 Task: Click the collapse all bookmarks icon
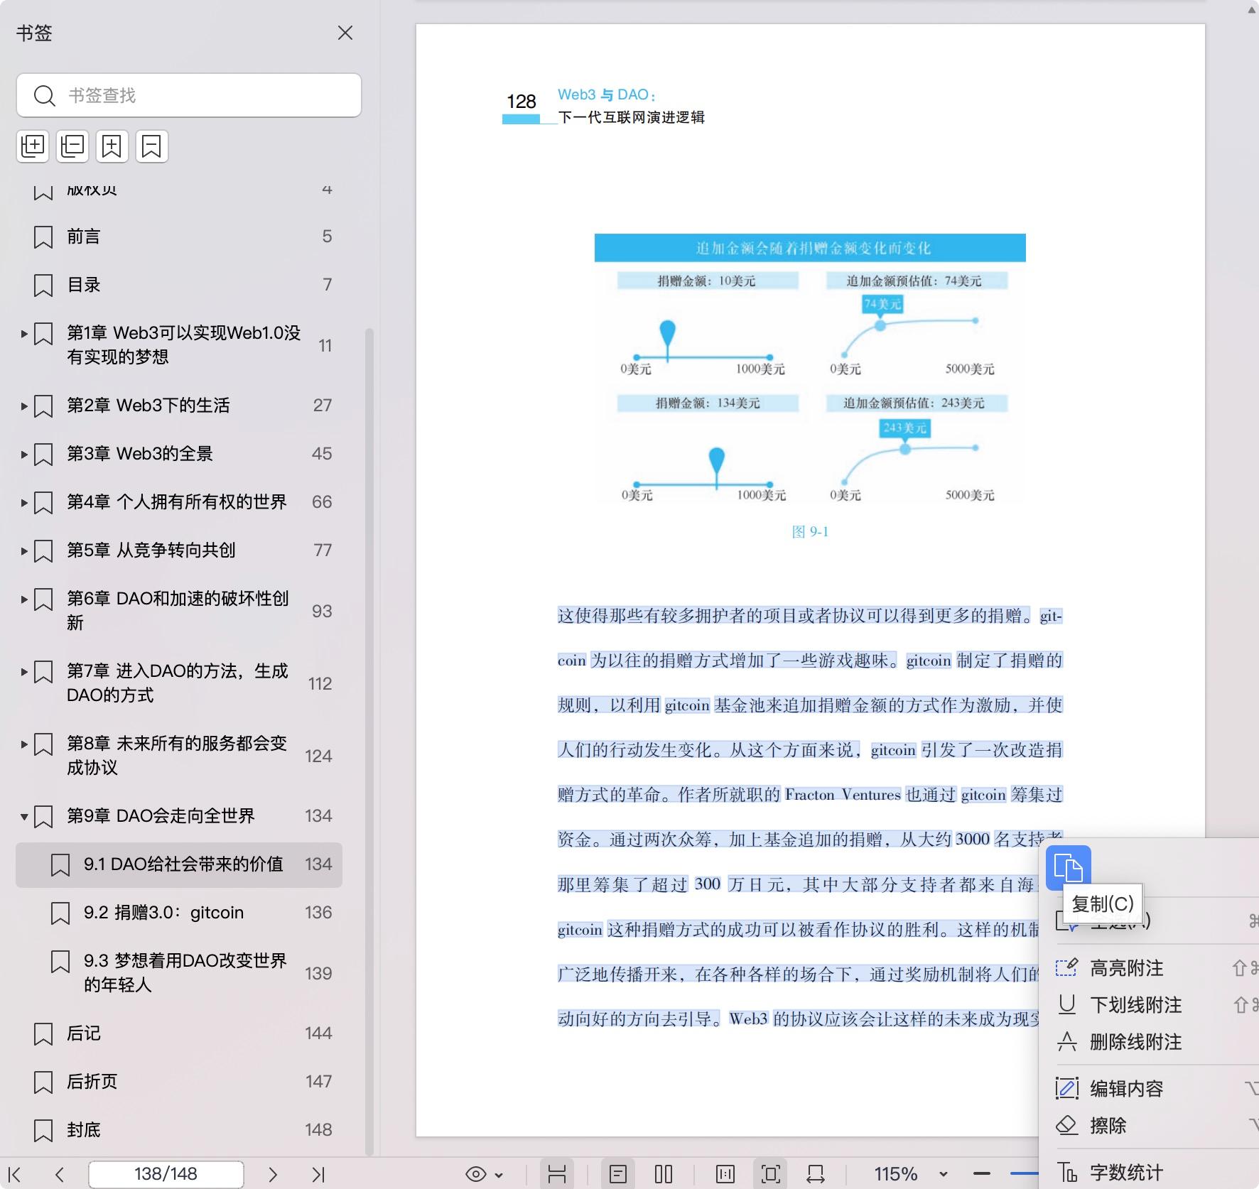(72, 146)
